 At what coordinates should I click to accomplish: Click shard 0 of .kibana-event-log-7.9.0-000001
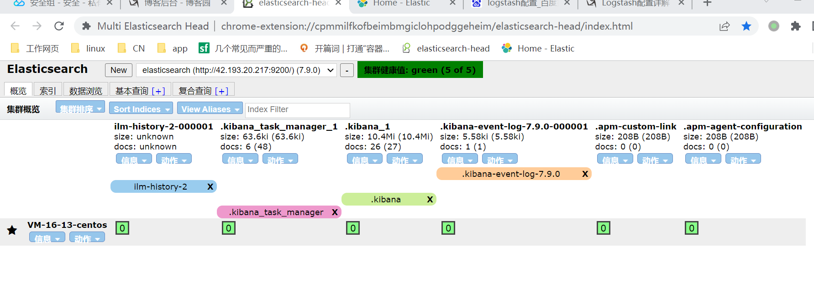pos(448,228)
